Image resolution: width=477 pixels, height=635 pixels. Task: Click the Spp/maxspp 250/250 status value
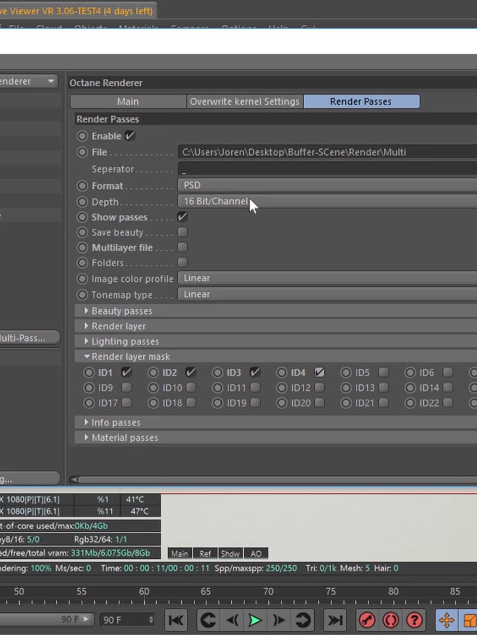[x=281, y=568]
